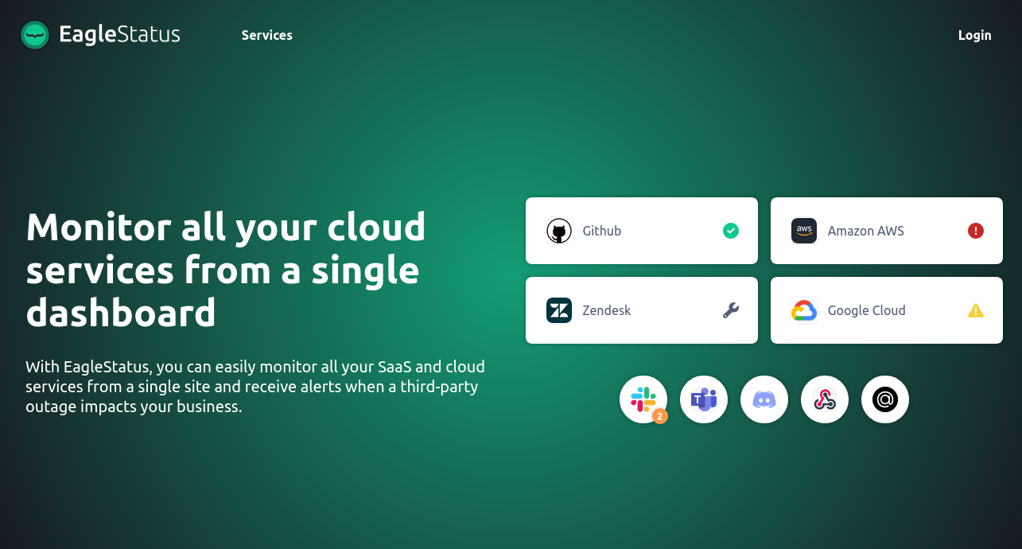The image size is (1022, 549).
Task: Select the Google Cloud card label
Action: pos(867,310)
